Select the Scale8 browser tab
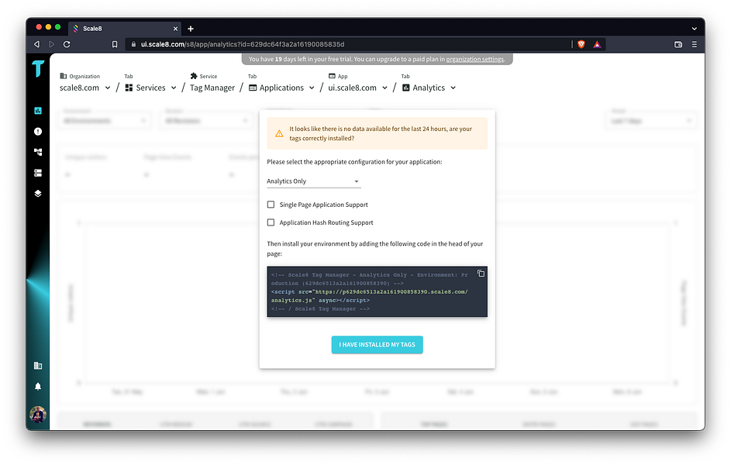Viewport: 731px width, 465px height. [125, 29]
